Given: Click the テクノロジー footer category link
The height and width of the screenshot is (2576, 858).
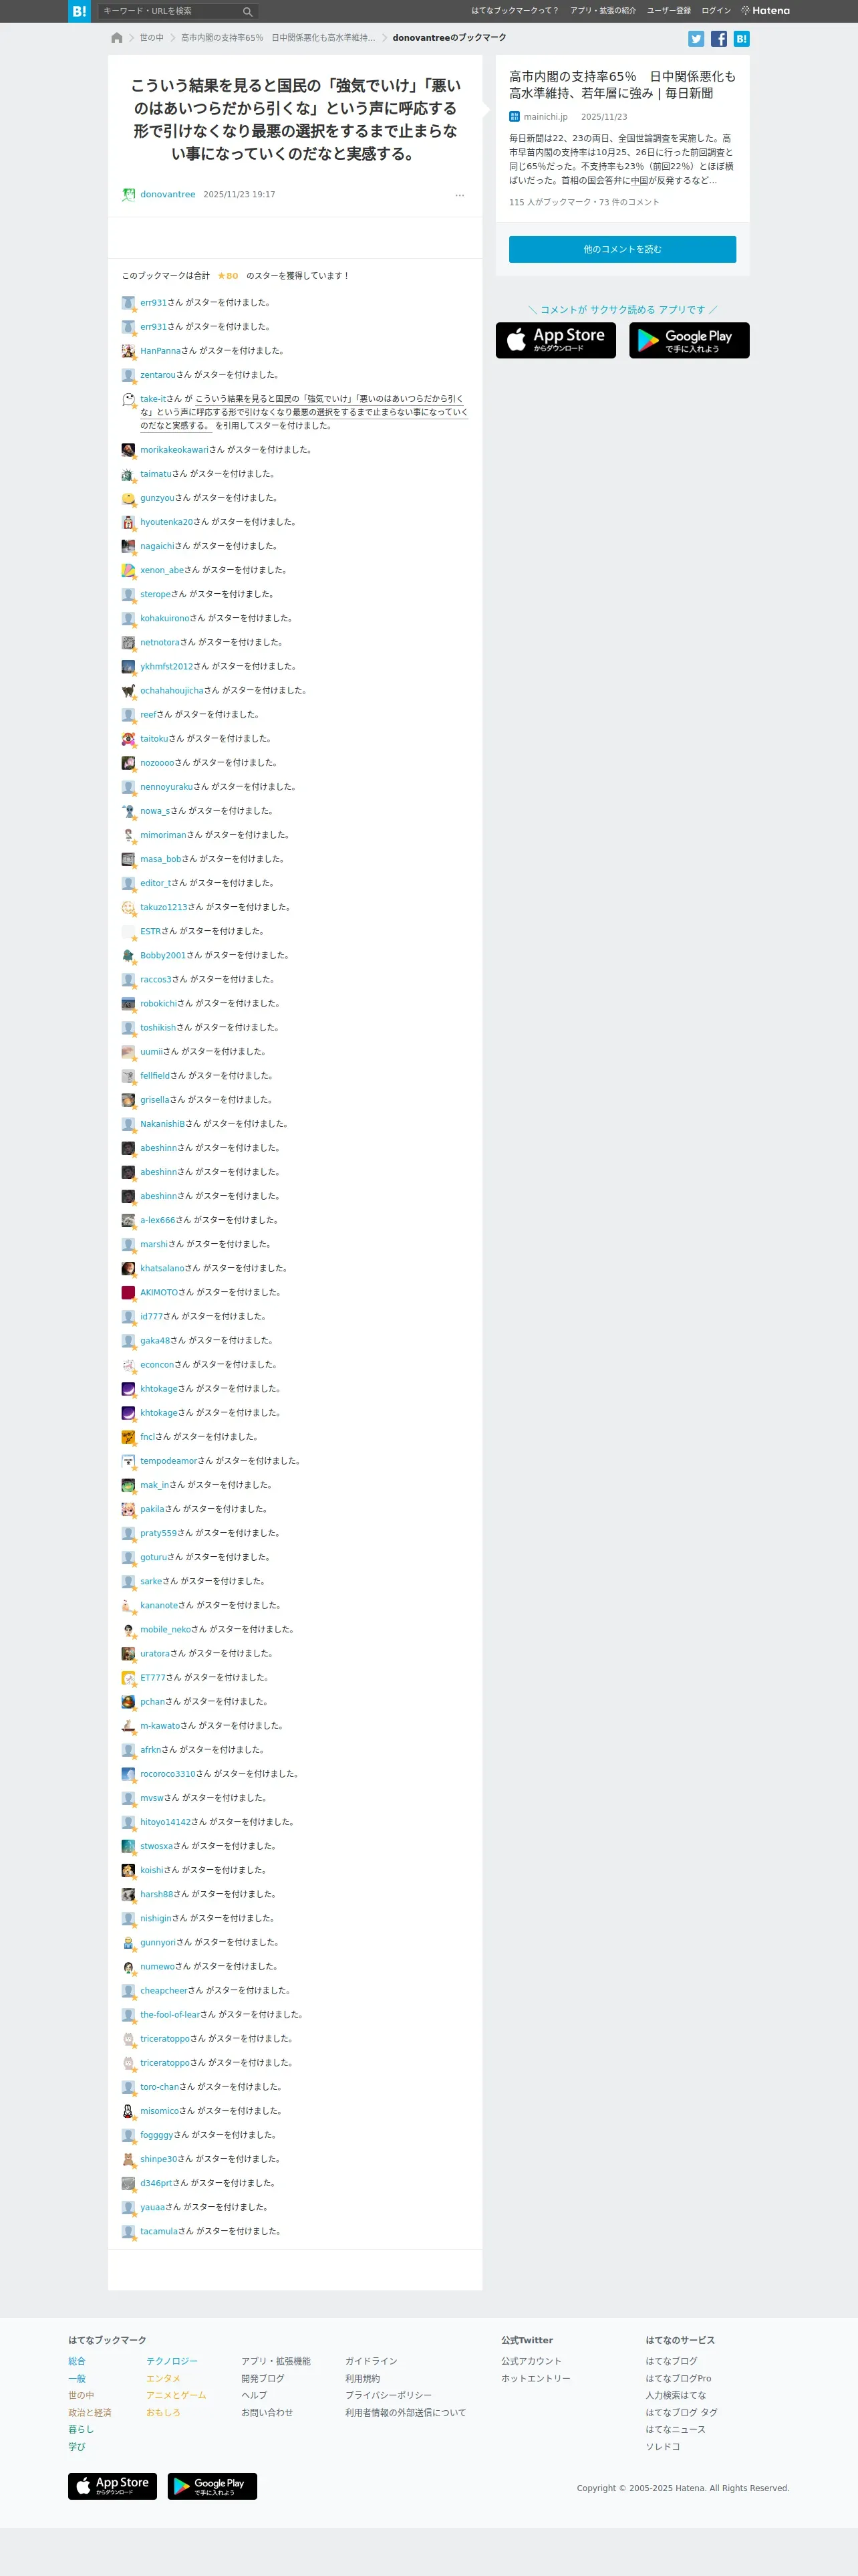Looking at the screenshot, I should [172, 2361].
